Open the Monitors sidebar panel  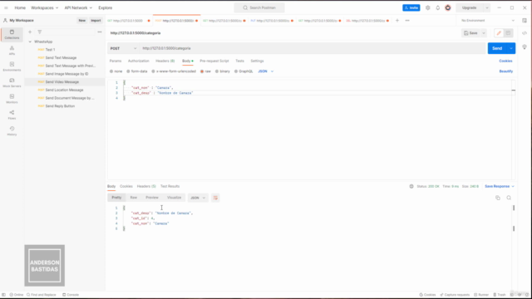(12, 99)
